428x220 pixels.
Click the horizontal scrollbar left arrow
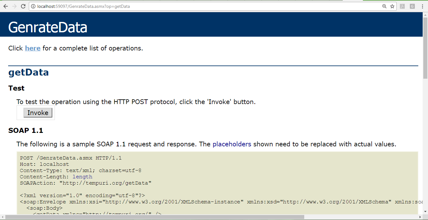click(2, 217)
